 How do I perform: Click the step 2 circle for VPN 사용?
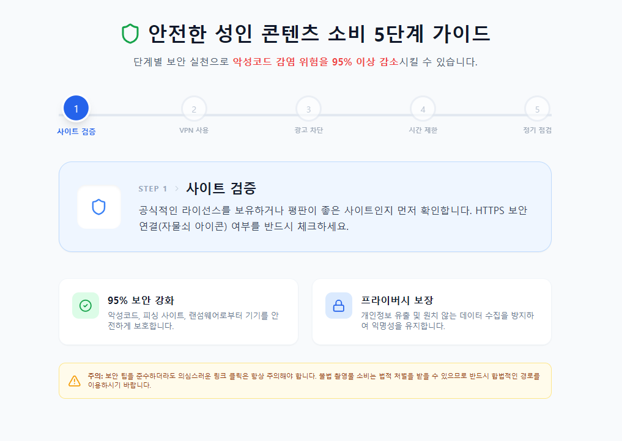point(193,109)
